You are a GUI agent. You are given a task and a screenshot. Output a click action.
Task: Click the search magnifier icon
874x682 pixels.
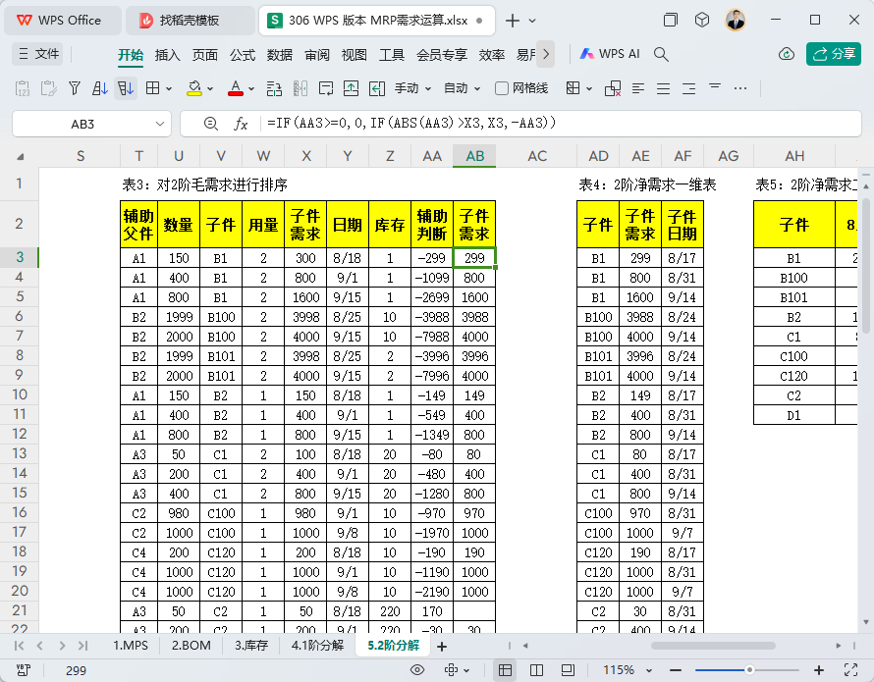click(661, 54)
